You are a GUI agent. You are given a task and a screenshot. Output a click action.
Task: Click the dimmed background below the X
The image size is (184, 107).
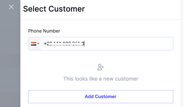point(11,40)
